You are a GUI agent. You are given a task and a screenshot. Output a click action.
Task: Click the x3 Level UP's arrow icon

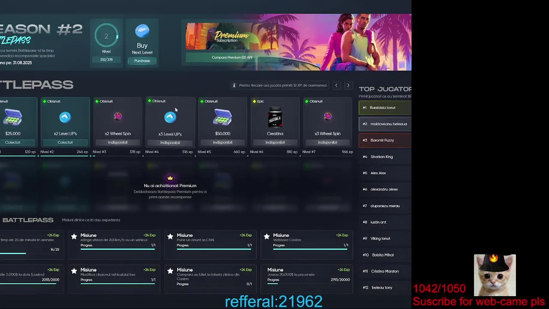170,117
